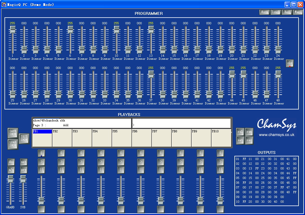The width and height of the screenshot is (305, 215).
Task: Click the command line input field
Action: (181, 123)
